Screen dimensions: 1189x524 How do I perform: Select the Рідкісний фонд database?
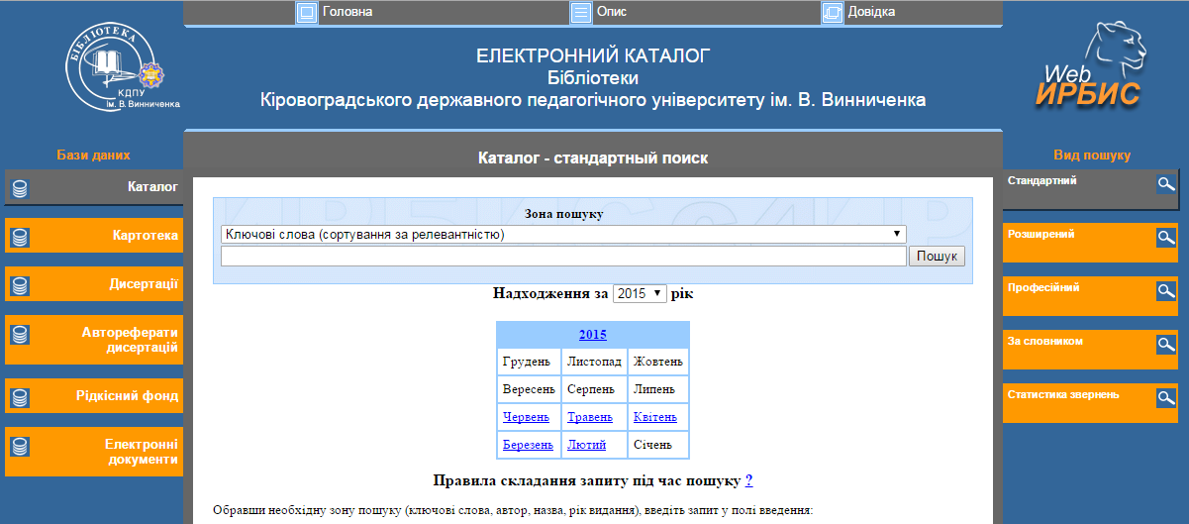point(128,396)
